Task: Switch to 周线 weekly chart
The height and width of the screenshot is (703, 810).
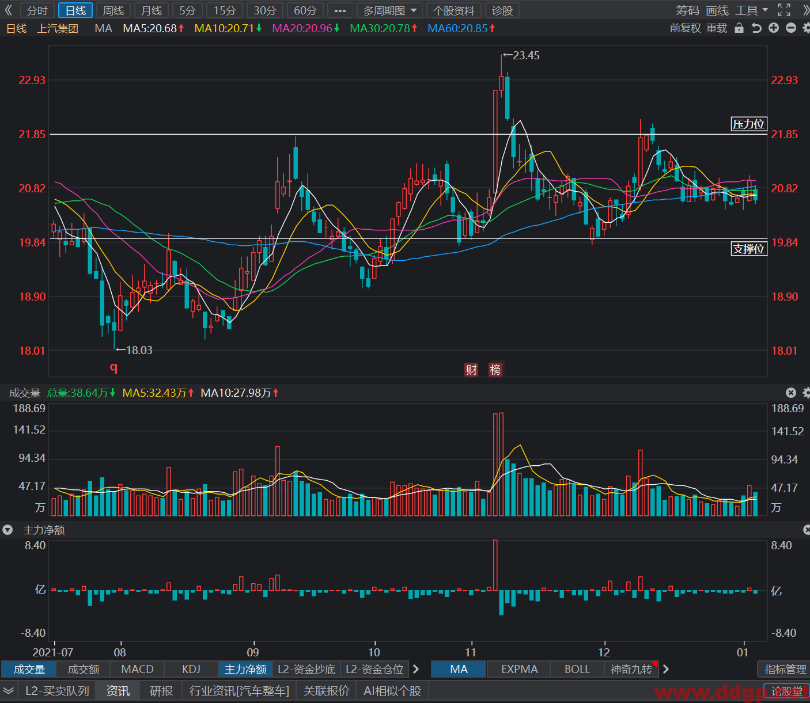Action: tap(113, 10)
